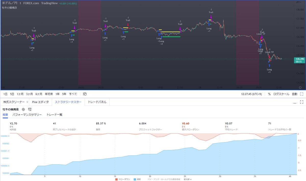Open chart settings gear at bottom-right of chart
The image size is (306, 181).
coord(300,87)
